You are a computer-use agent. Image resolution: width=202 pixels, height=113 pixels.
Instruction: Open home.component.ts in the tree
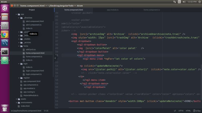(34, 57)
